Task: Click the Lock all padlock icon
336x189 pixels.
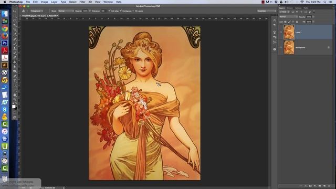Action: [297, 22]
